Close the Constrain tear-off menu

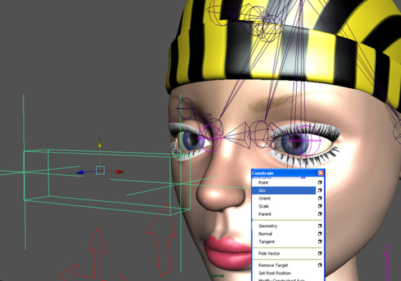tap(320, 173)
